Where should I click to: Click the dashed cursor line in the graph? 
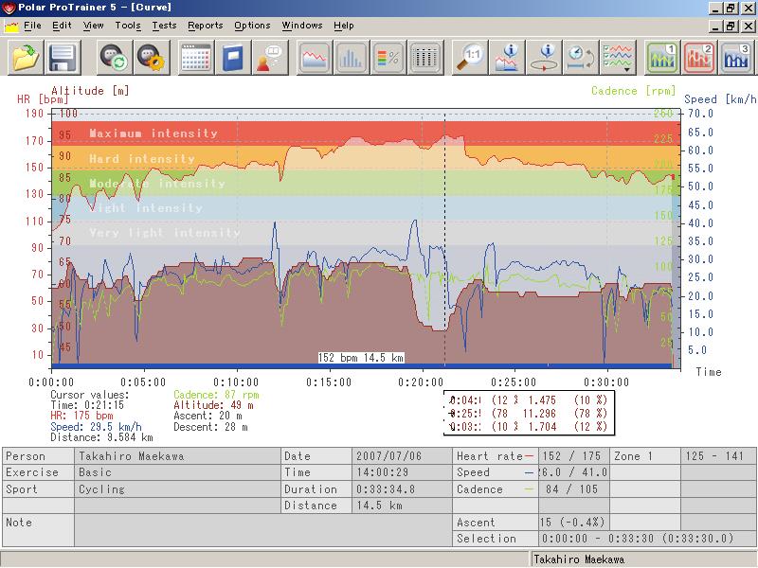click(x=444, y=241)
